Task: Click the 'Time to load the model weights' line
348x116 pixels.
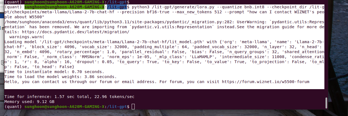Action: point(61,77)
